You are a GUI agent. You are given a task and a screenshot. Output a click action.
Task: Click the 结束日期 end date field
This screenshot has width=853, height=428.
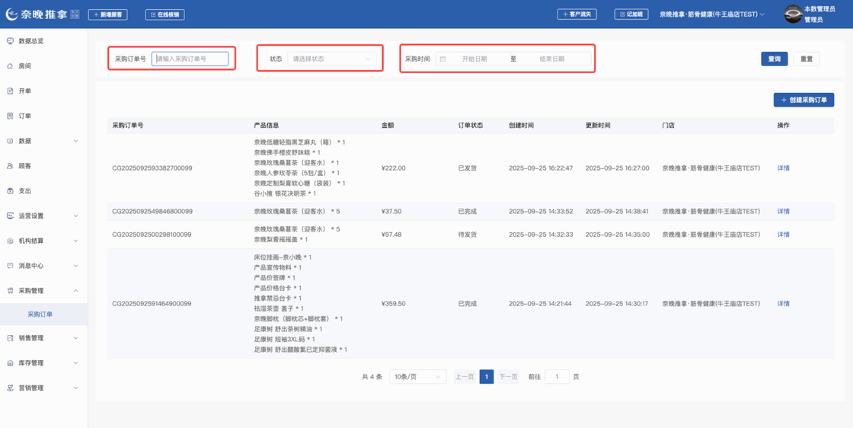tap(551, 59)
